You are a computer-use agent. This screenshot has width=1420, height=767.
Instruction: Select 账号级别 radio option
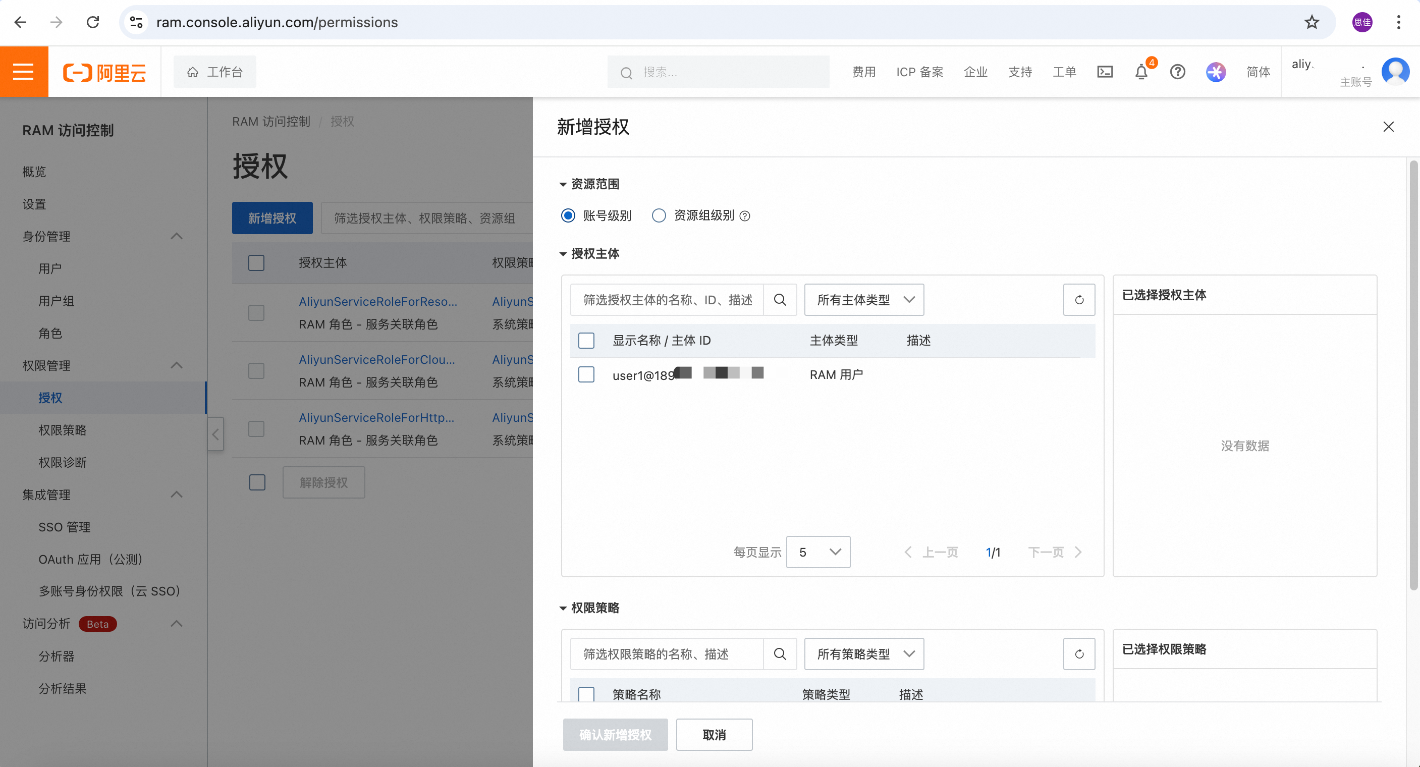[x=568, y=215]
